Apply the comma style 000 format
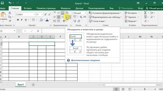The image size is (163, 91). coord(85,17)
